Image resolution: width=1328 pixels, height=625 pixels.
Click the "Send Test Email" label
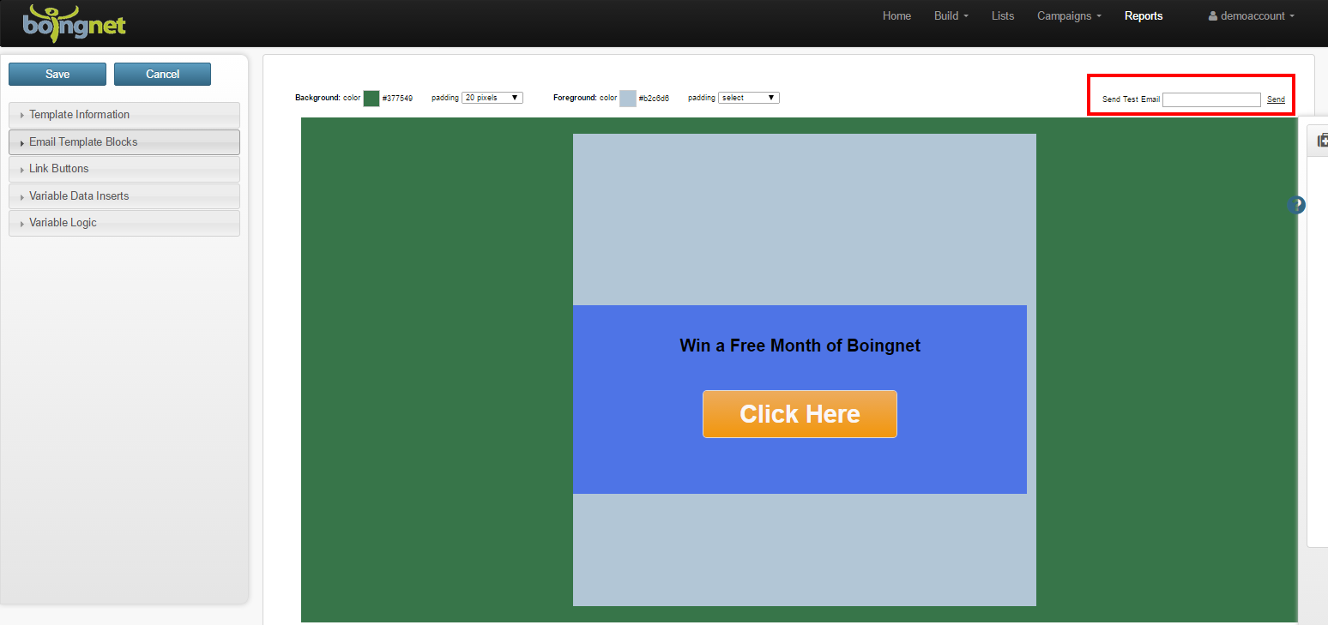pos(1131,99)
